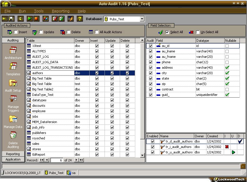Open the Run menu
Screen dimensions: 247x182
tap(22, 11)
